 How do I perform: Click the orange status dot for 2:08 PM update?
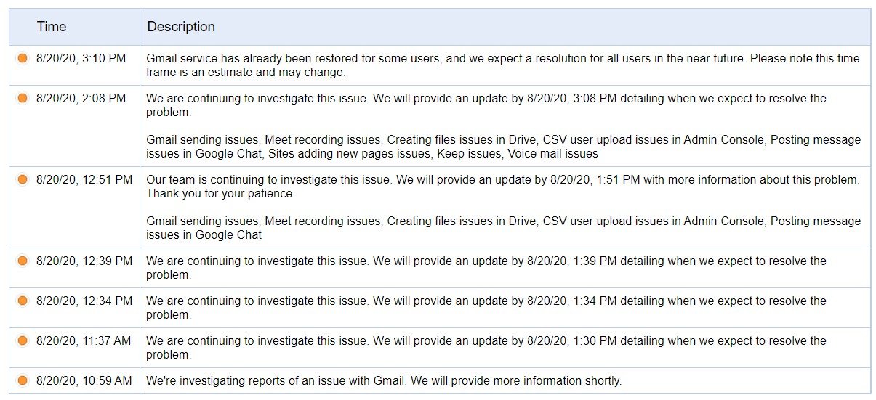point(22,98)
